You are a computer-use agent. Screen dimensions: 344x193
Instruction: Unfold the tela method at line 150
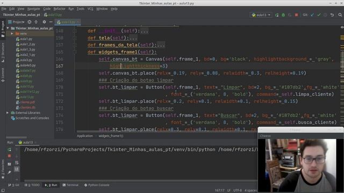[x=75, y=38]
